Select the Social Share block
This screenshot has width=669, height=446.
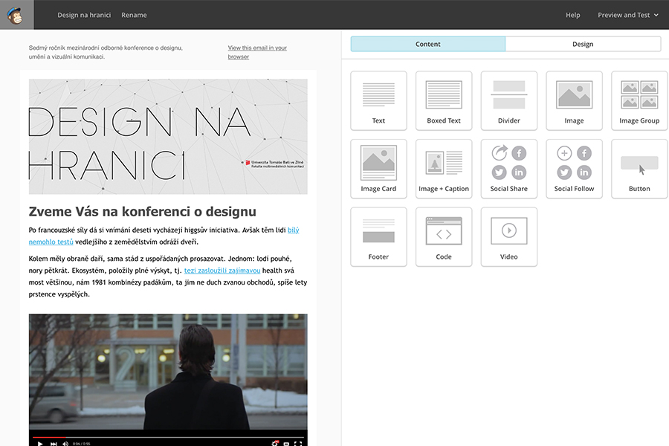tap(509, 169)
